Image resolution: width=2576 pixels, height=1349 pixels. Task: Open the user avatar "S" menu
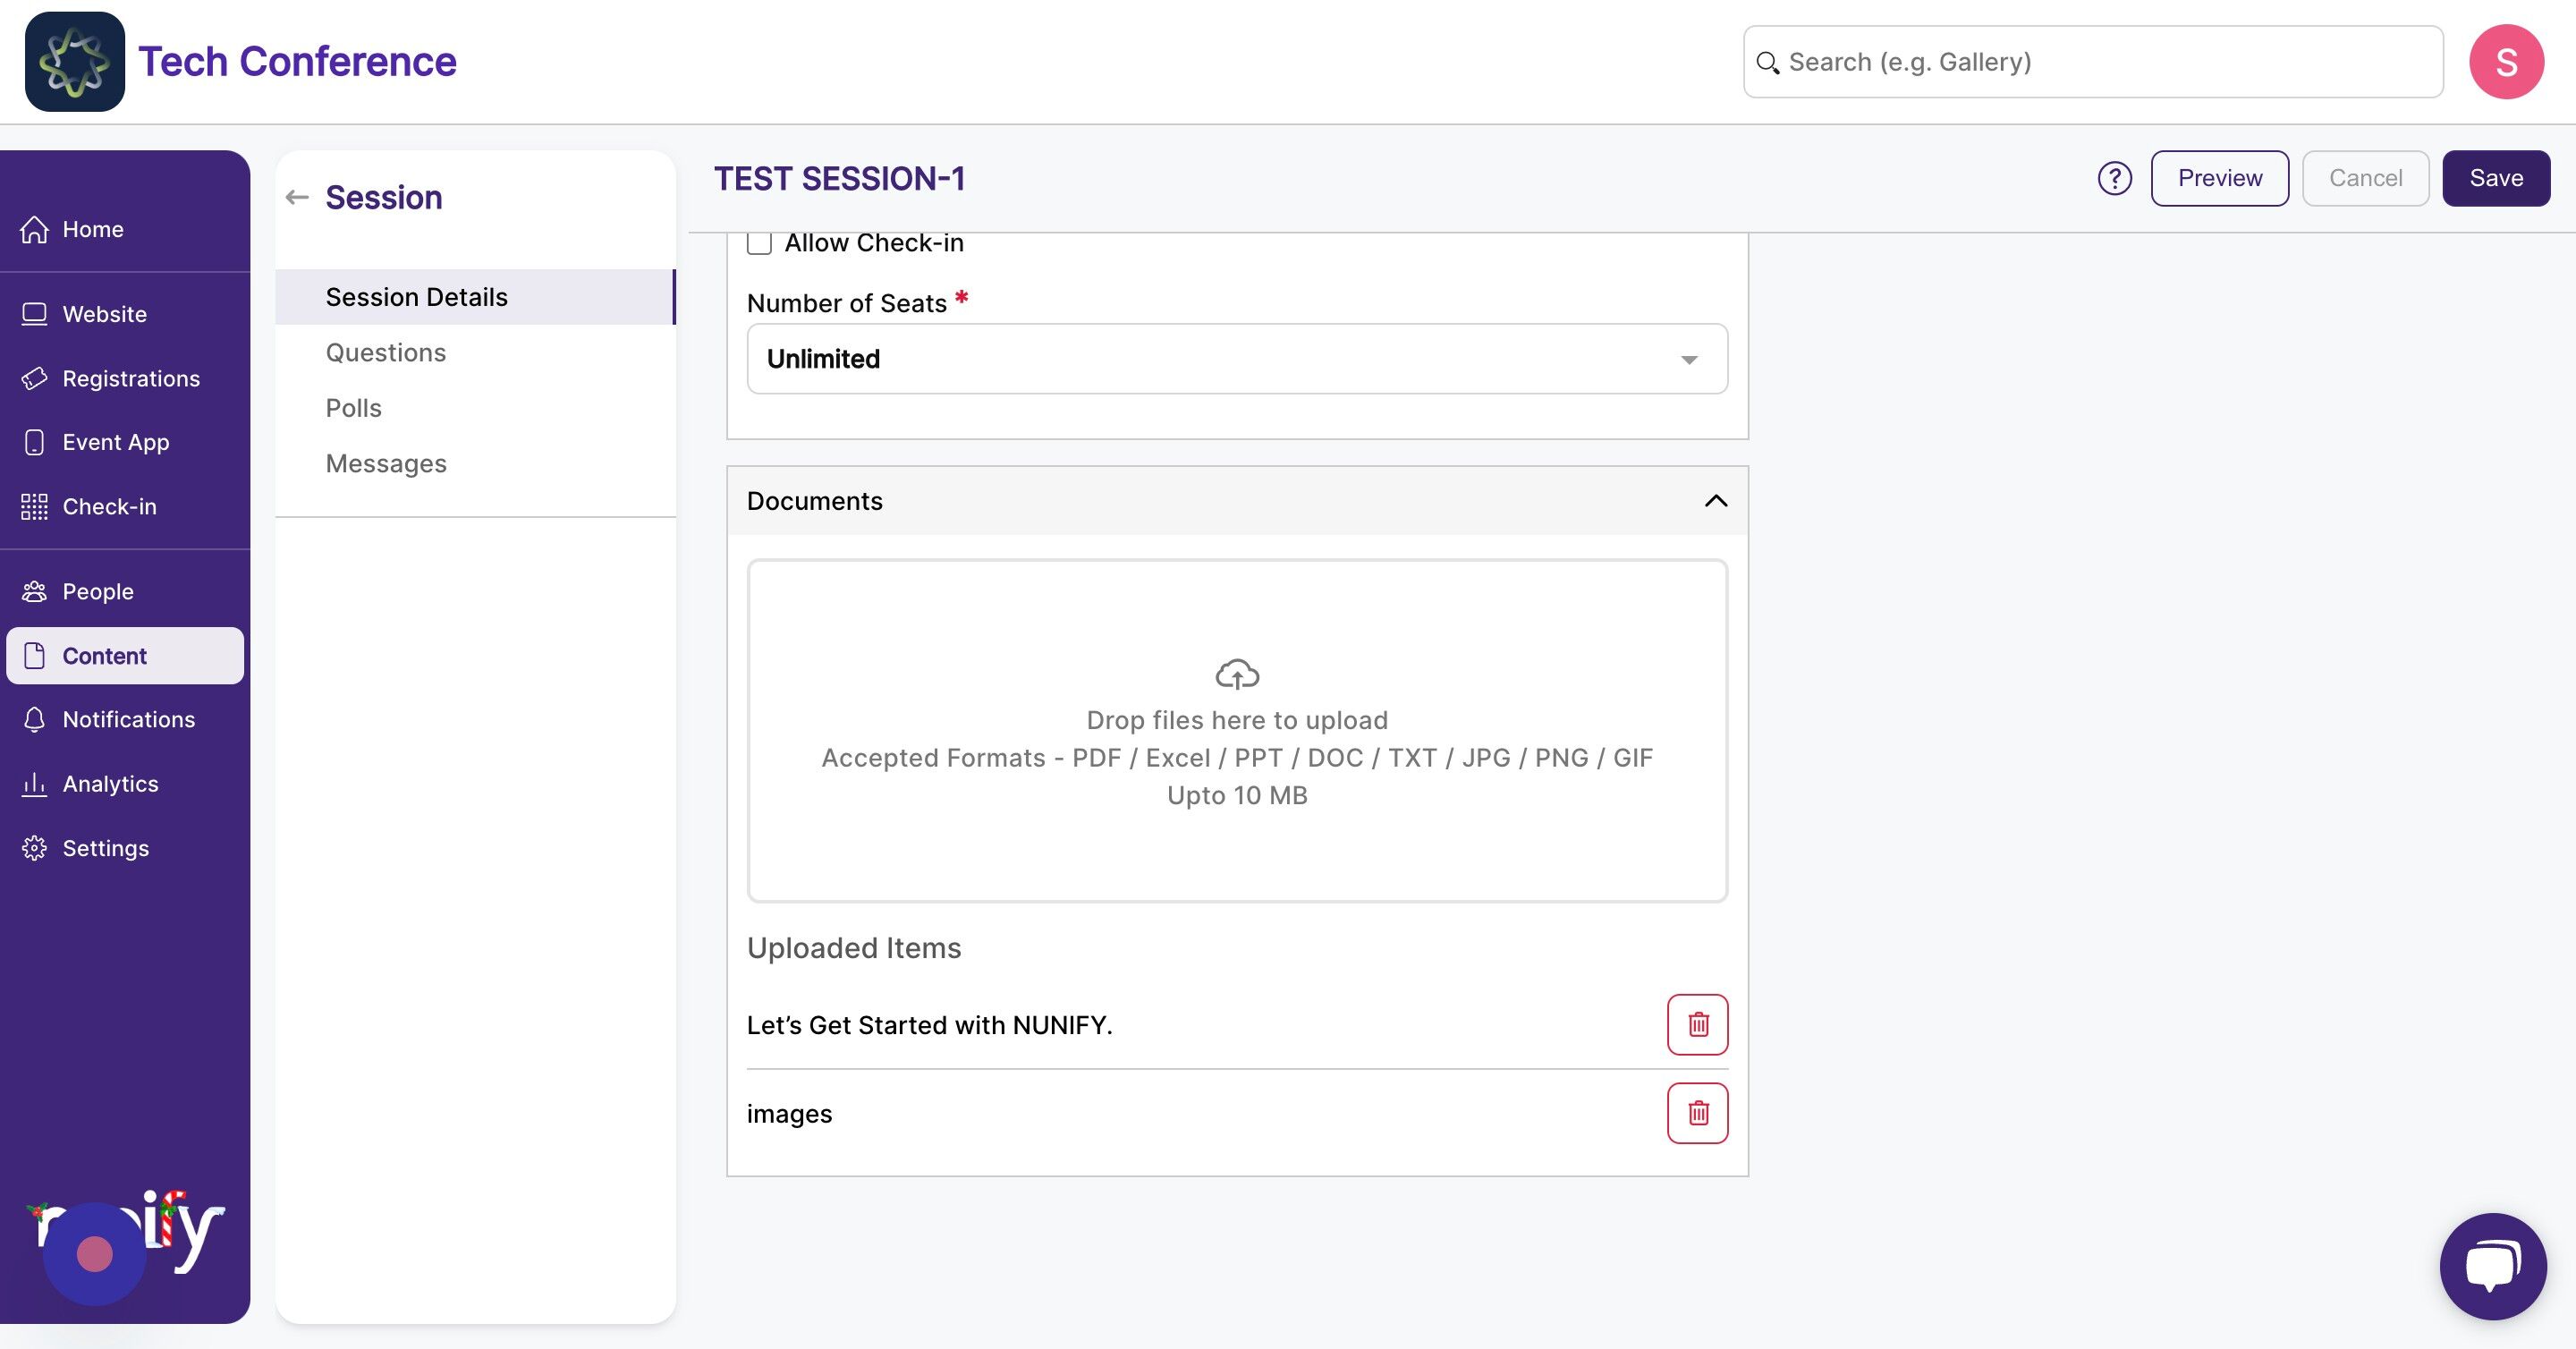pos(2506,62)
